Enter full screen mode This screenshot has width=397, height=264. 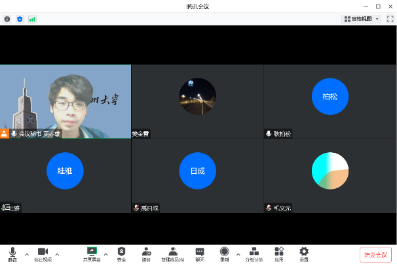point(390,19)
